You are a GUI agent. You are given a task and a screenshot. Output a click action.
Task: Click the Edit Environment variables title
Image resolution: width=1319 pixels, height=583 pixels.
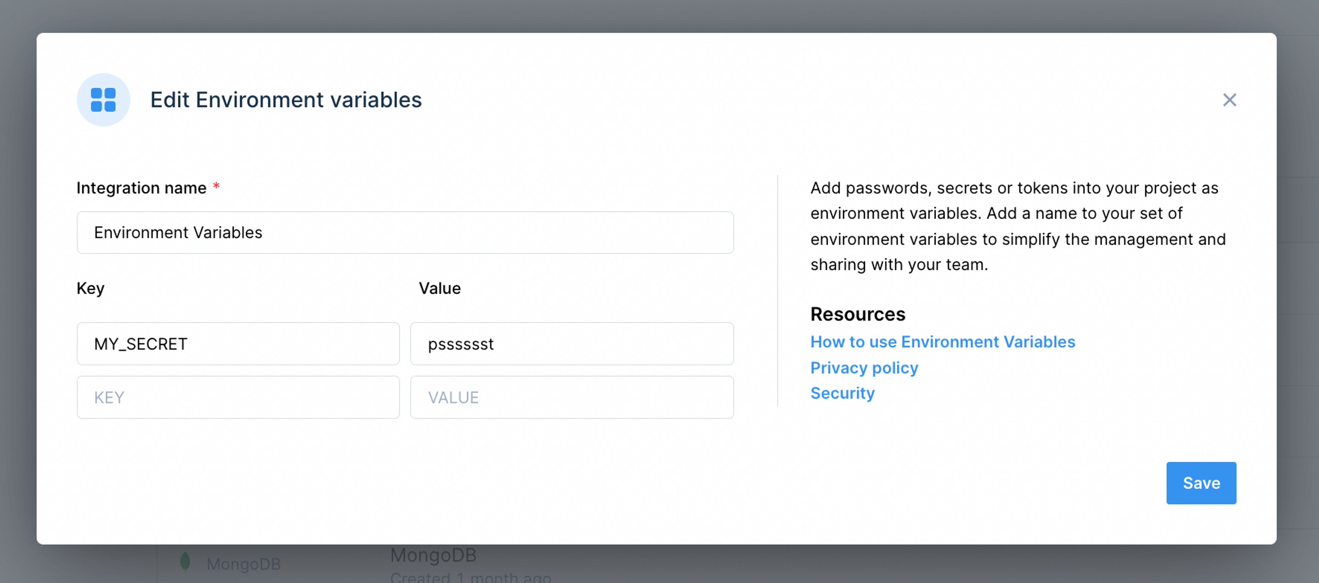coord(286,100)
